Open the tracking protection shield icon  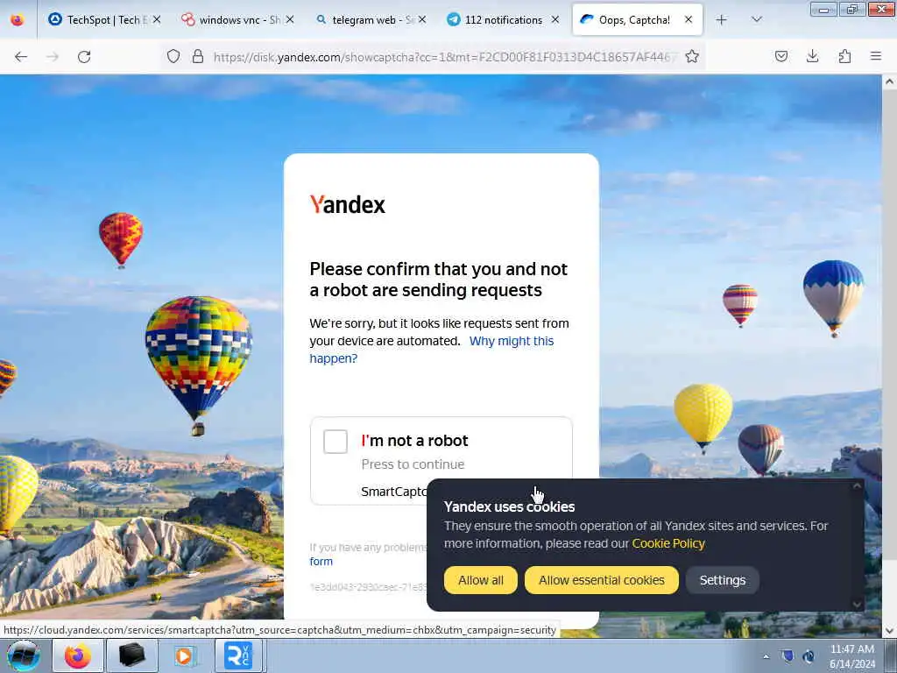pos(173,56)
